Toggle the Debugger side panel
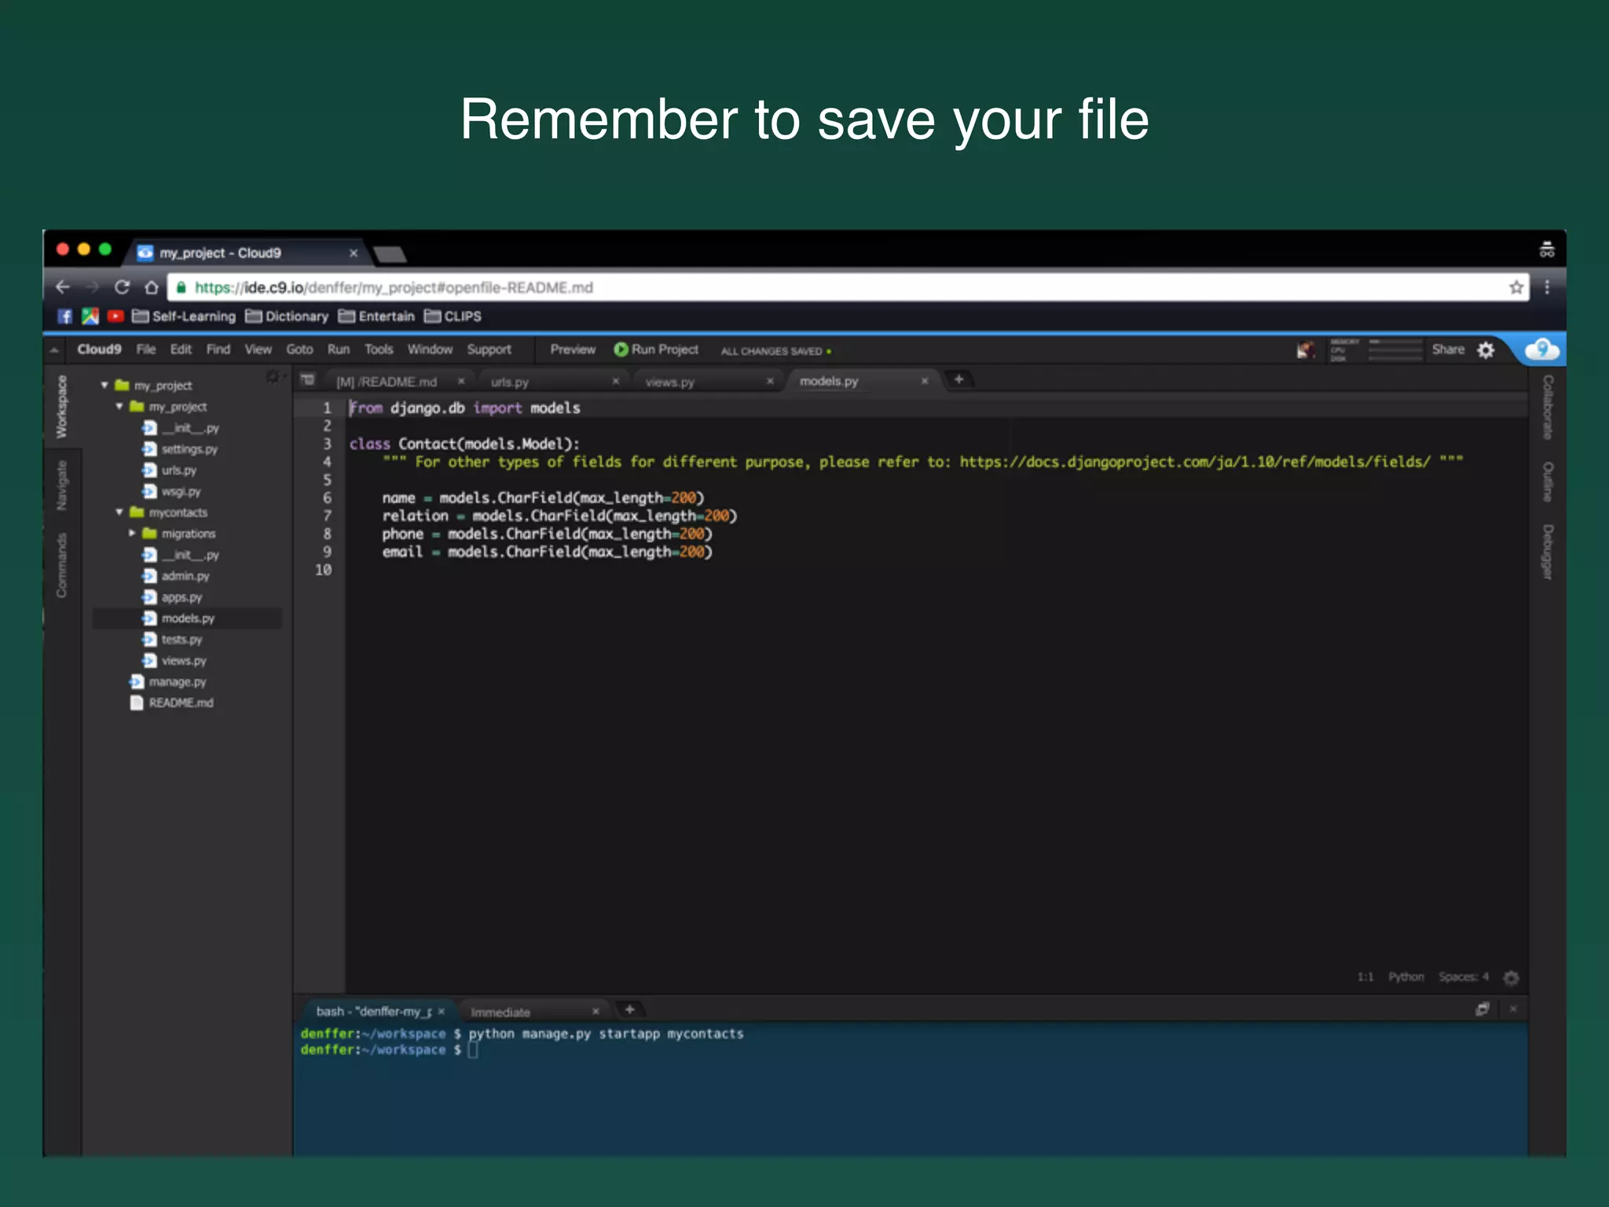The width and height of the screenshot is (1609, 1207). coord(1547,552)
